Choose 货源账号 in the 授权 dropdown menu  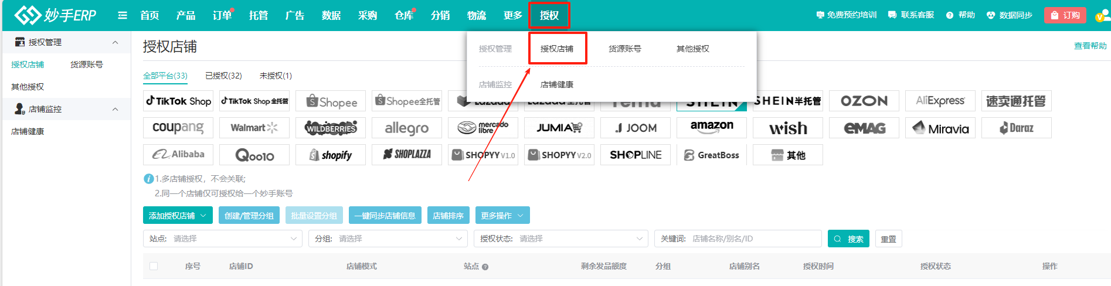625,49
